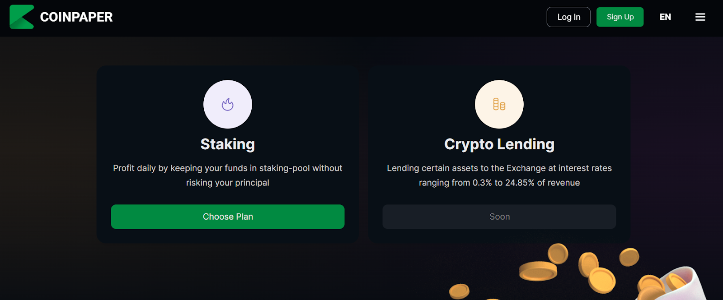Click the Staking flame icon

[228, 104]
